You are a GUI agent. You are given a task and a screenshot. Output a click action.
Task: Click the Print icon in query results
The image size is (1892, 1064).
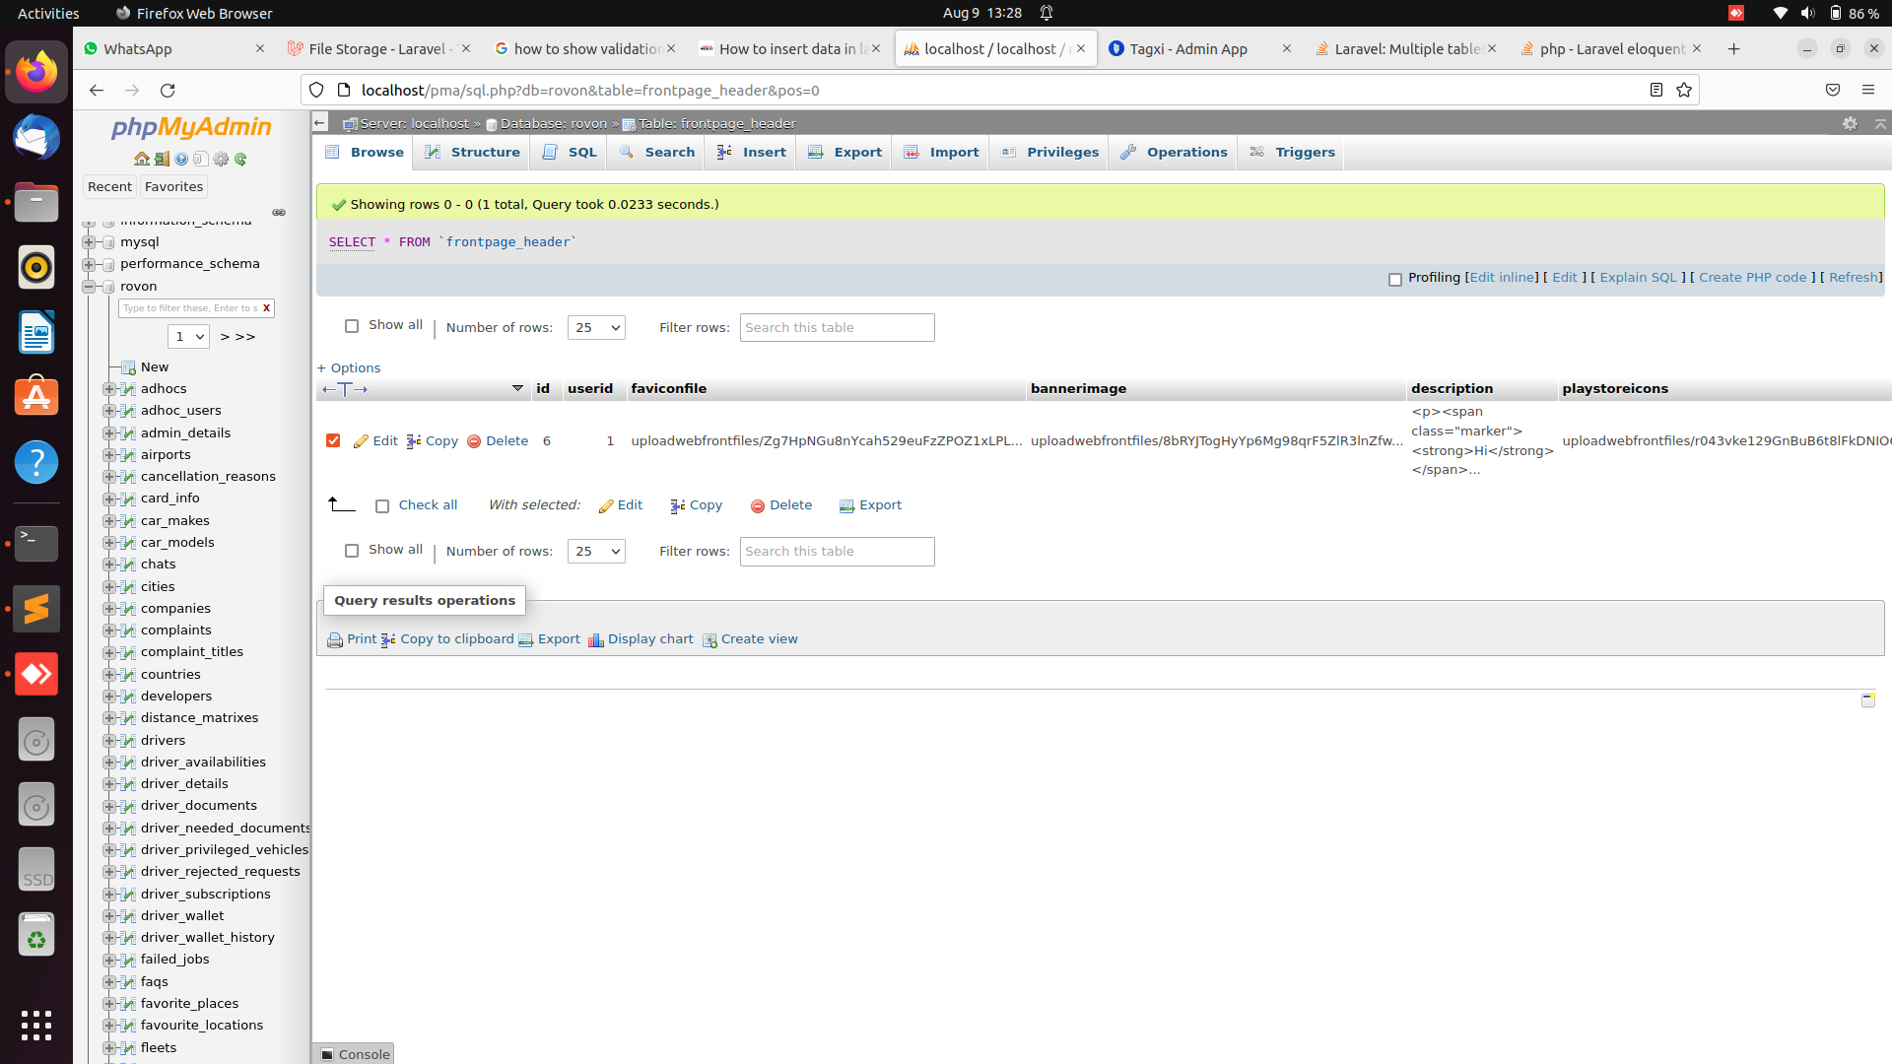pos(335,639)
